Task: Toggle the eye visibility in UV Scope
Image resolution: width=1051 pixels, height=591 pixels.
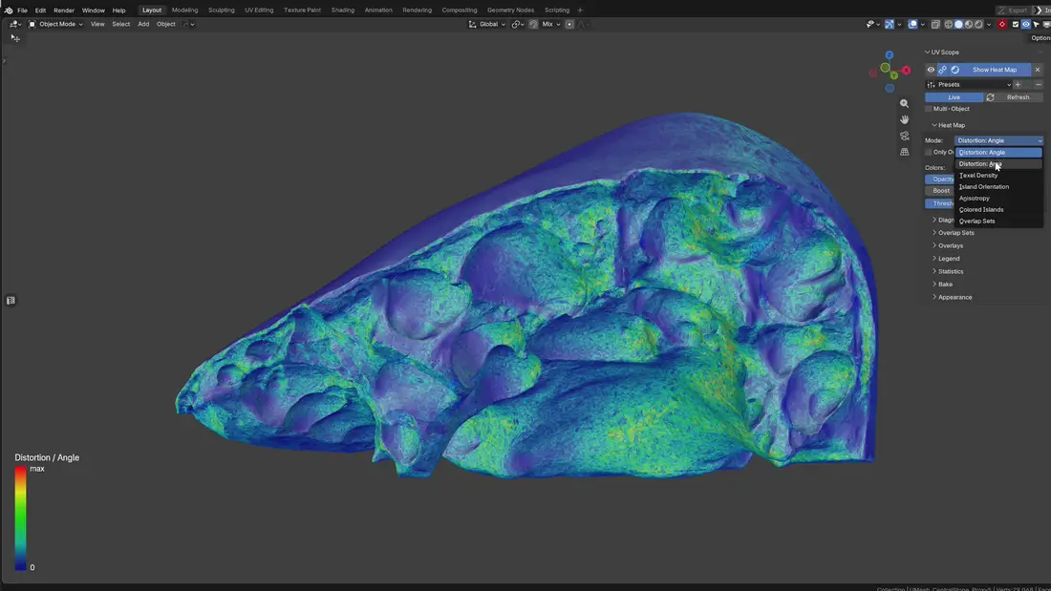Action: (x=931, y=70)
